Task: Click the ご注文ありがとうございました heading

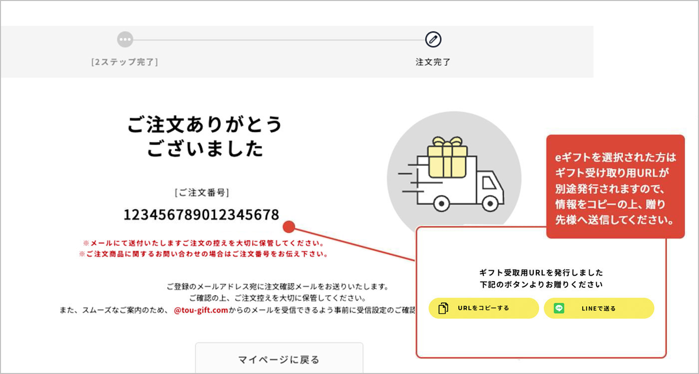Action: point(205,137)
